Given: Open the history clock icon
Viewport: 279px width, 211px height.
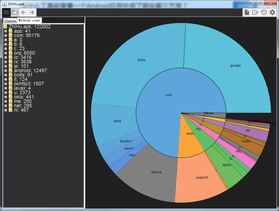Looking at the screenshot, I should tap(264, 12).
